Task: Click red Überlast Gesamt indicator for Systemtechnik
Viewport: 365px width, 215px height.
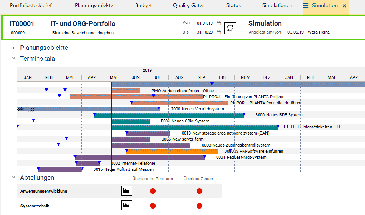Action: 200,206
